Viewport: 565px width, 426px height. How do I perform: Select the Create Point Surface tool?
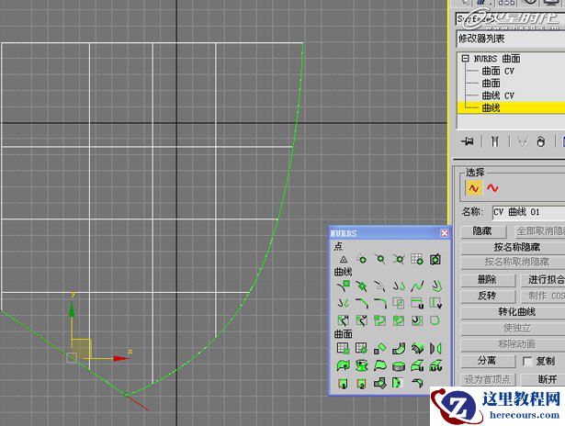[x=362, y=348]
